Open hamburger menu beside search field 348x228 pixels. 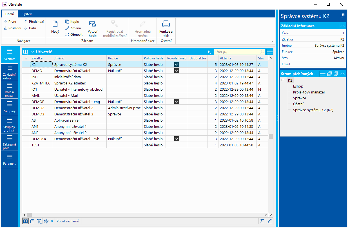click(270, 52)
